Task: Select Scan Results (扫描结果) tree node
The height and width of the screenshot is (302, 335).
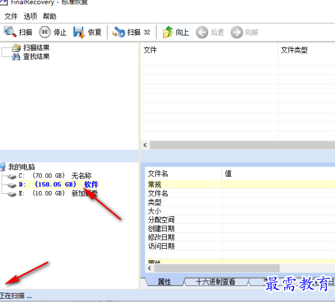Action: pyautogui.click(x=37, y=47)
